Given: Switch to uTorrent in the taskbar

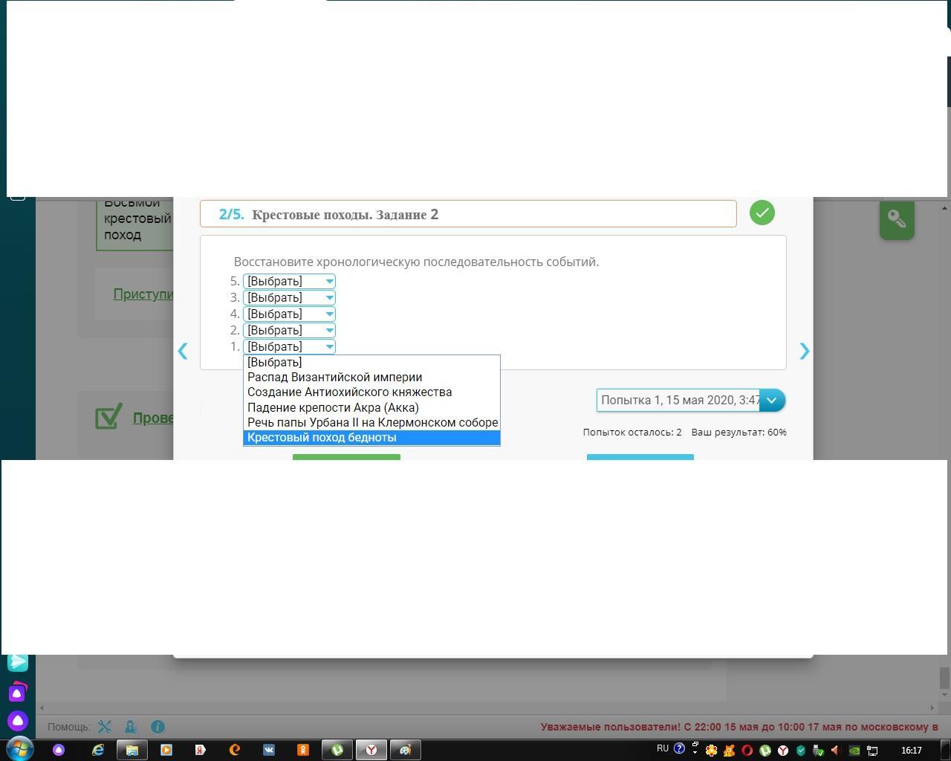Looking at the screenshot, I should (x=337, y=750).
